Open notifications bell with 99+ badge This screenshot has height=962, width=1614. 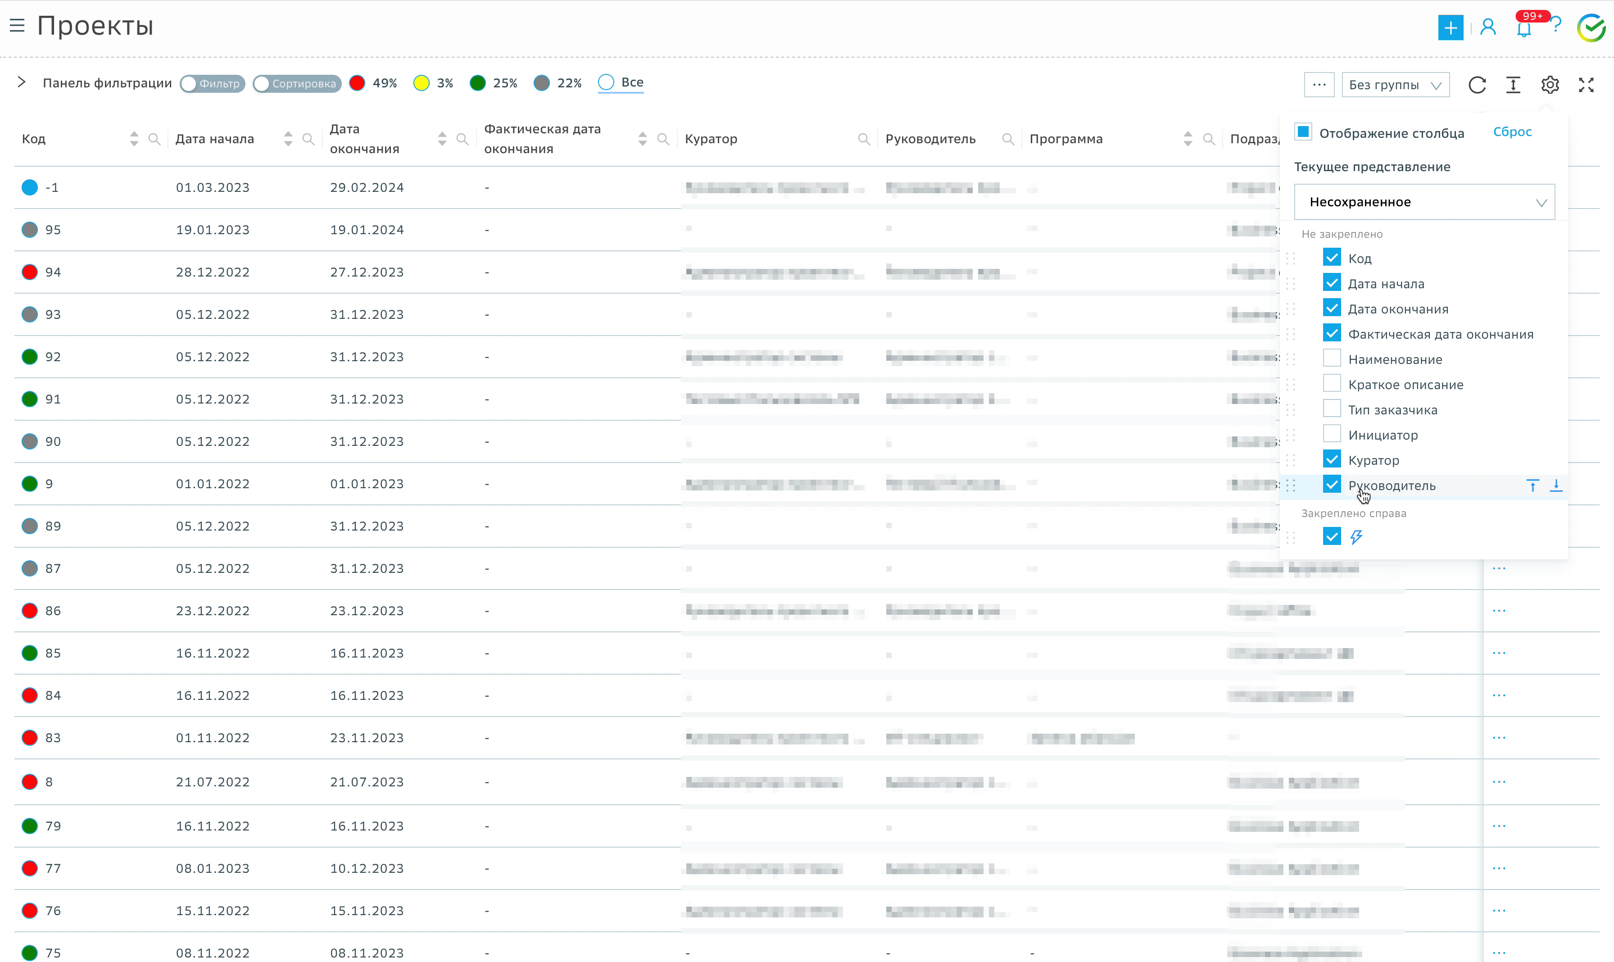[x=1523, y=28]
